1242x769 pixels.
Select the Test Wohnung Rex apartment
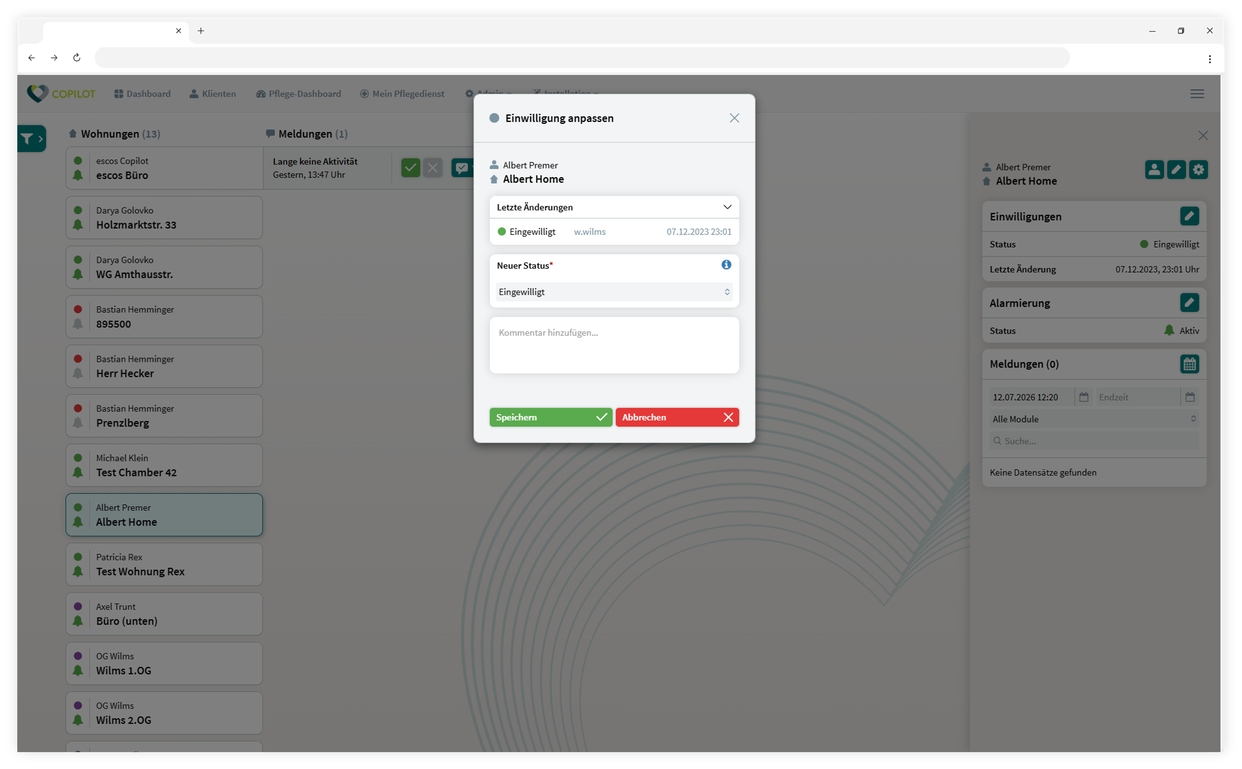tap(164, 565)
